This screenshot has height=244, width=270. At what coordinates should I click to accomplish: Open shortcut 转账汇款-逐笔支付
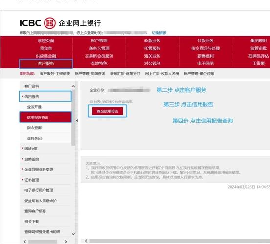click(125, 74)
